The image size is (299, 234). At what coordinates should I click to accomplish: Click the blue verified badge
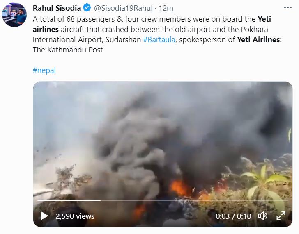pos(87,8)
